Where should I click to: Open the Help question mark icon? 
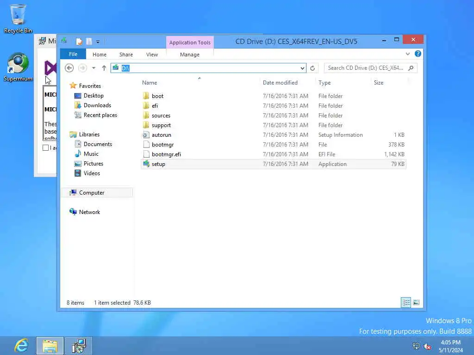[x=418, y=54]
